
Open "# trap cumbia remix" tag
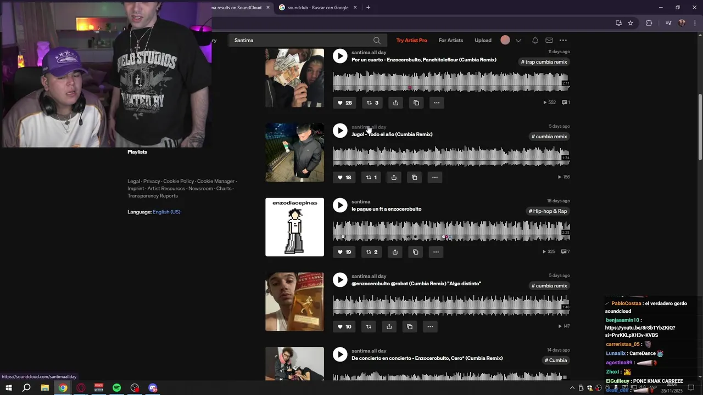coord(544,62)
